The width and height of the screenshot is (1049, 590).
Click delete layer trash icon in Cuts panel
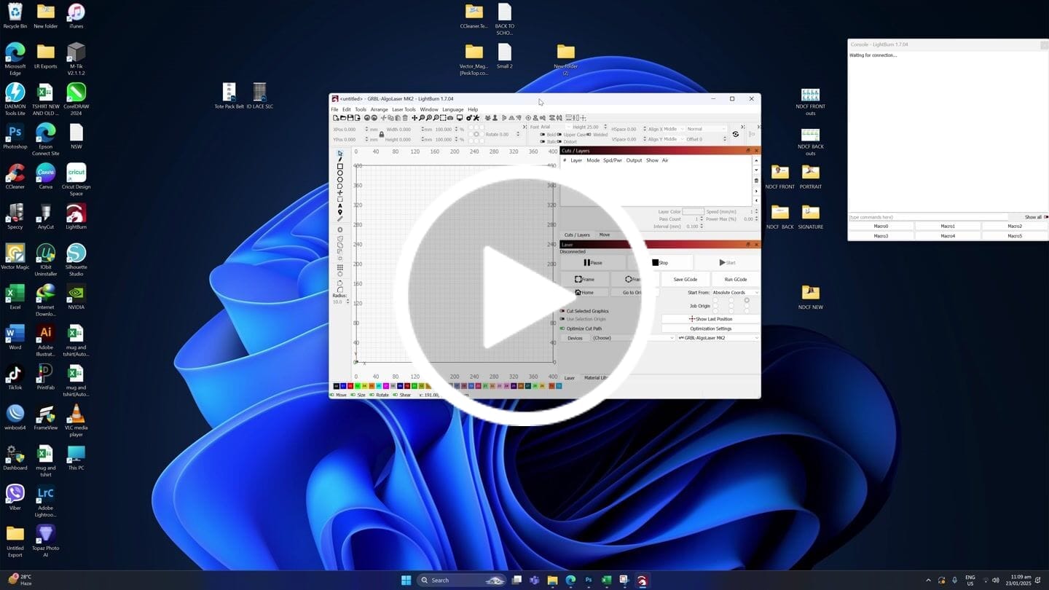[756, 181]
